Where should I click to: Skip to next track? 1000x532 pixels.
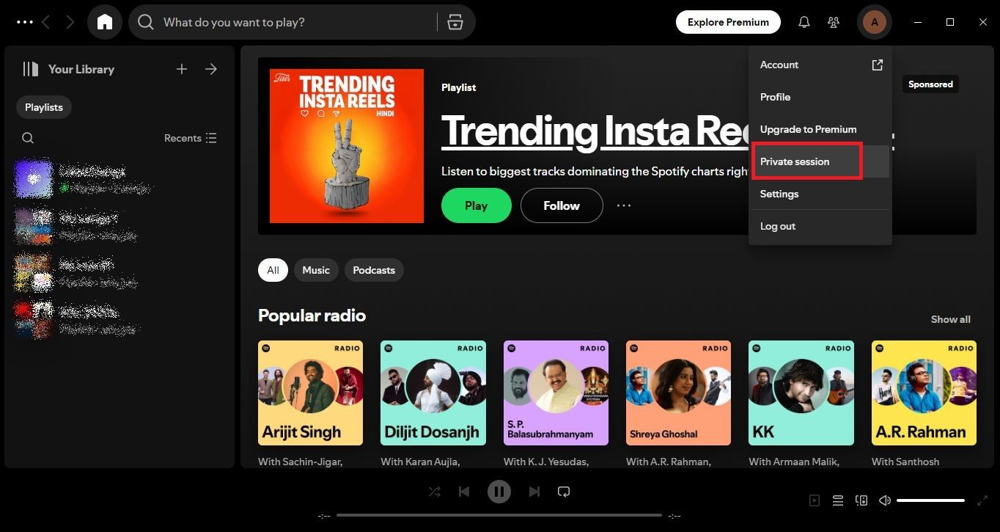pos(534,492)
